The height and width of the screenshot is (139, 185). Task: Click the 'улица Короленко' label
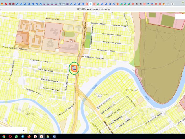tap(49, 80)
